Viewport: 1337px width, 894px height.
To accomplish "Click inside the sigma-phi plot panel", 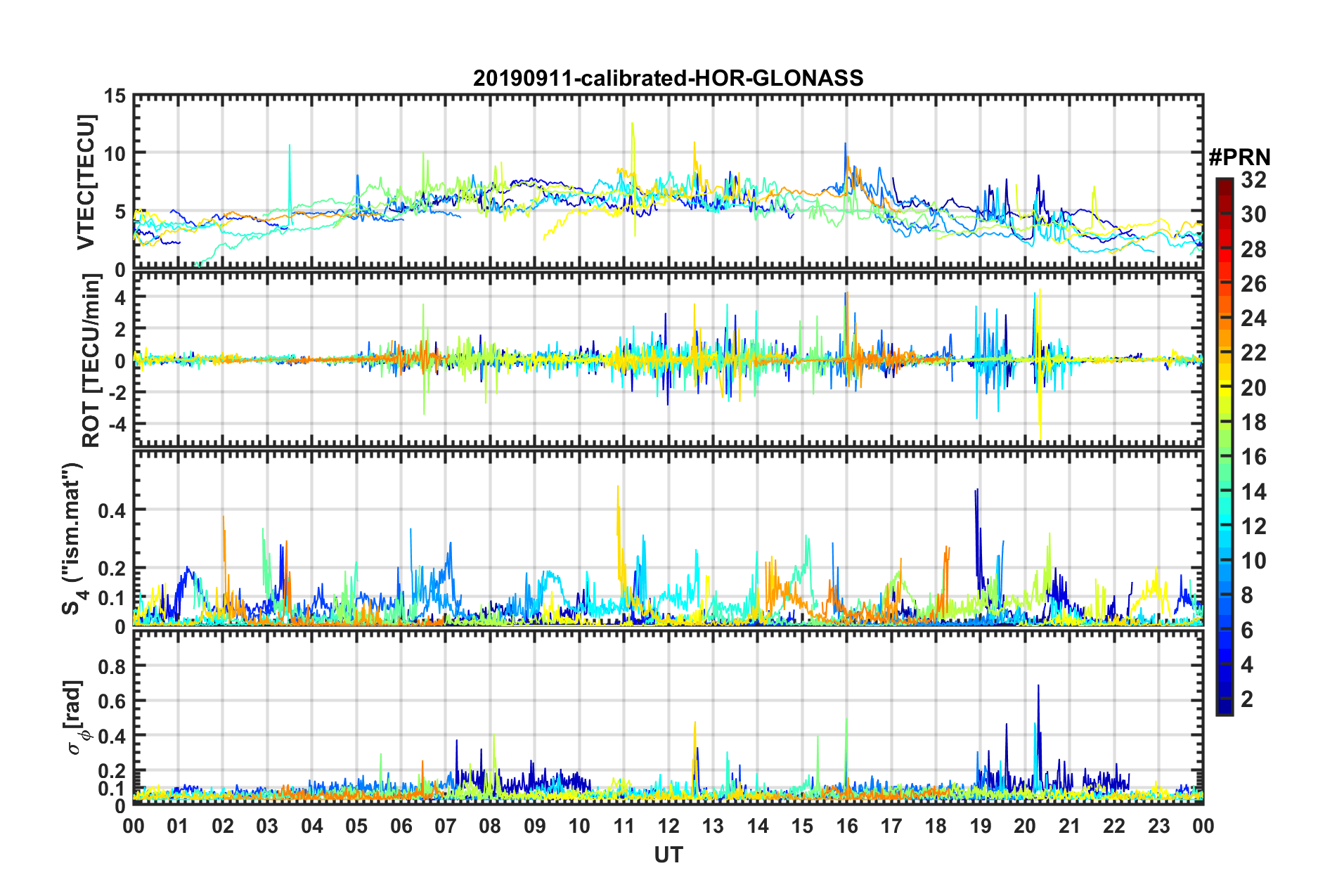I will [668, 718].
